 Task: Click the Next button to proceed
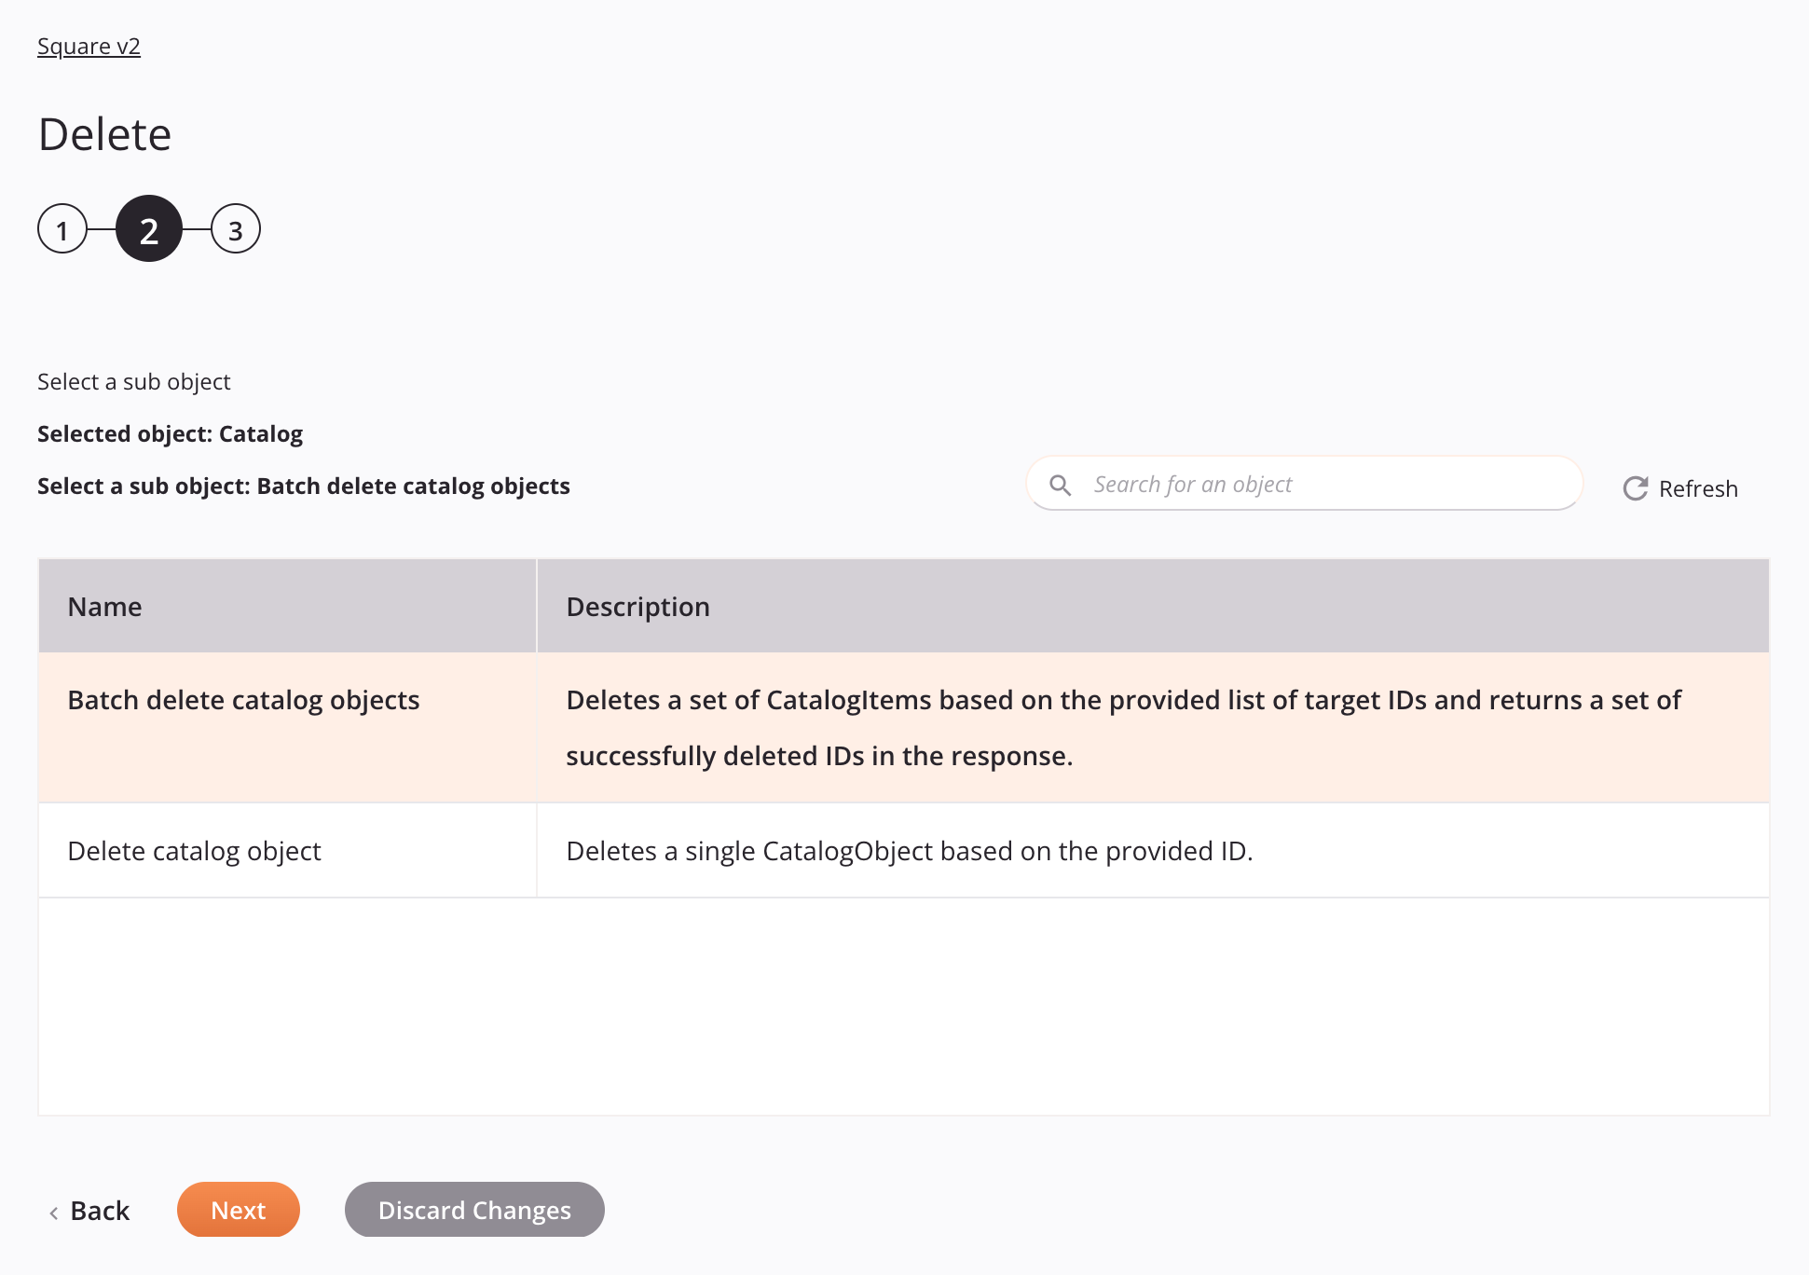238,1209
